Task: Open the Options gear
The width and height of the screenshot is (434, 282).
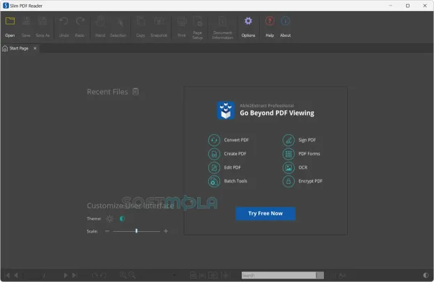Action: pyautogui.click(x=248, y=21)
